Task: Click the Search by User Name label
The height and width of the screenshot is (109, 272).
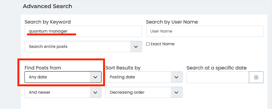Action: click(172, 22)
